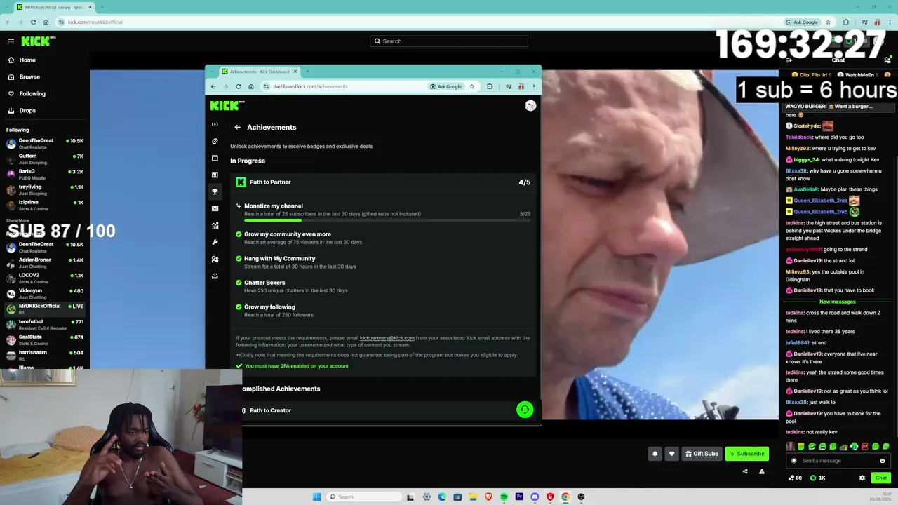Open chat settings gear icon
898x505 pixels.
862,478
